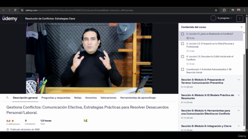
Task: Open the media control icon in browser toolbar
Action: click(x=233, y=10)
